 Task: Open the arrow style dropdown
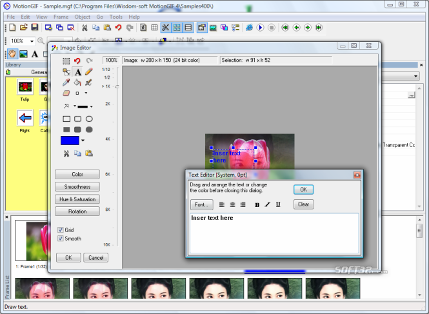[75, 106]
